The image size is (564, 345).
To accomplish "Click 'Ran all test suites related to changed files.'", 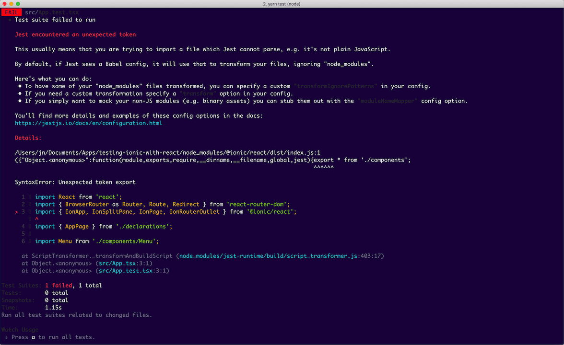I will [x=77, y=315].
